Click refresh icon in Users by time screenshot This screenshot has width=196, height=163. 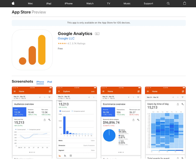pyautogui.click(x=183, y=92)
